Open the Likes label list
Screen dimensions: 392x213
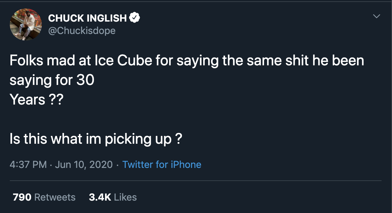click(x=125, y=197)
